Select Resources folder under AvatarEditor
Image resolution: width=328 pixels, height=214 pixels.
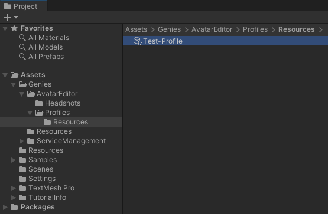point(54,131)
